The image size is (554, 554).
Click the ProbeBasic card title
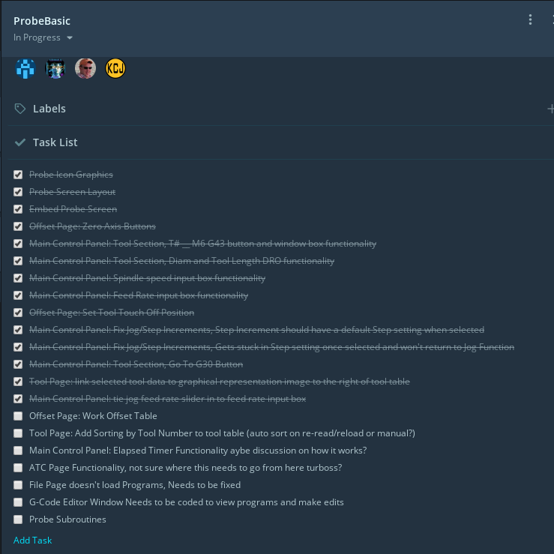(x=42, y=21)
